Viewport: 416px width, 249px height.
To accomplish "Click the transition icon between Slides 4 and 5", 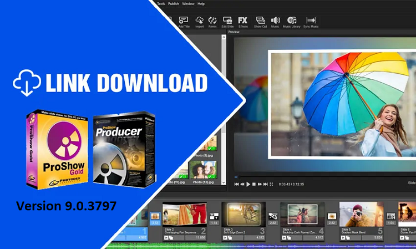I will (332, 216).
